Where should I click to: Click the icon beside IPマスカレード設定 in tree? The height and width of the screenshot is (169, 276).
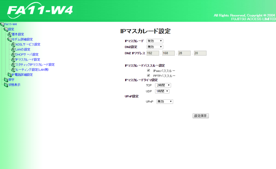(x=13, y=60)
